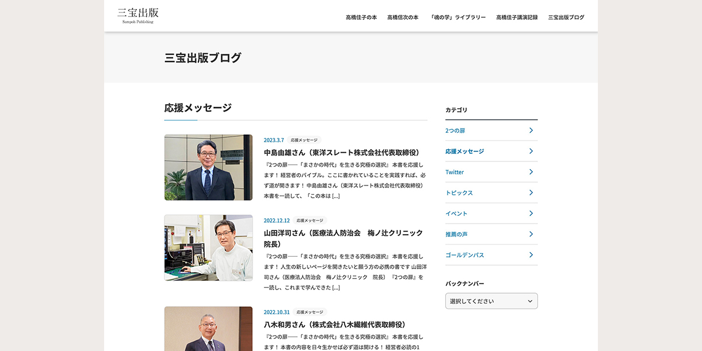Click the thumbnail photo of 八木和男さん
This screenshot has width=702, height=351.
[208, 329]
